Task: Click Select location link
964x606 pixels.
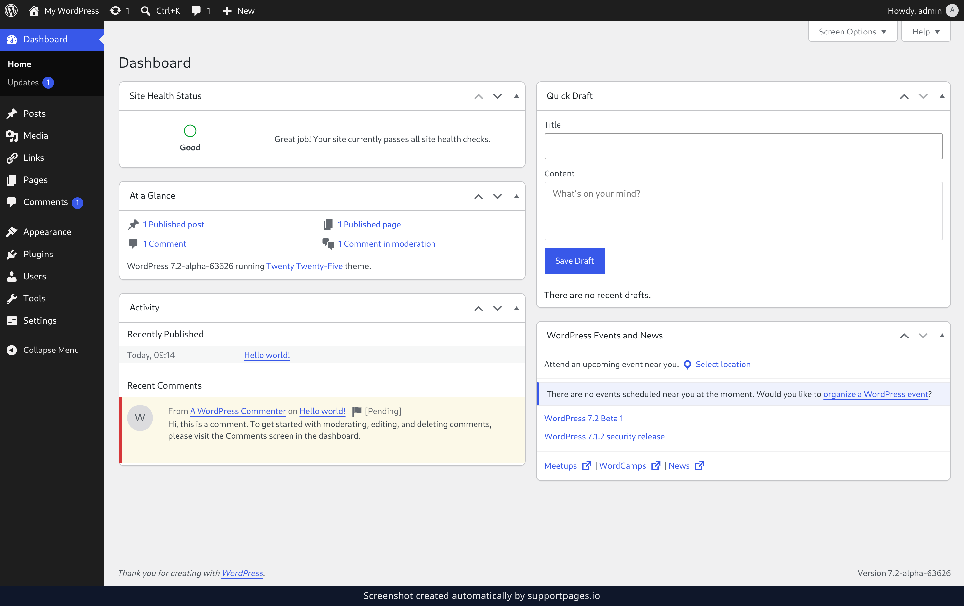Action: (x=723, y=365)
